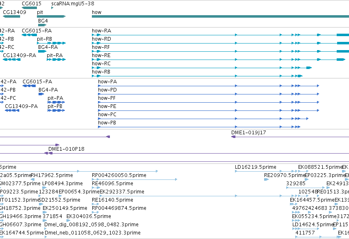Click the RE16140.5prime EST label
The image size is (349, 239).
(x=112, y=200)
